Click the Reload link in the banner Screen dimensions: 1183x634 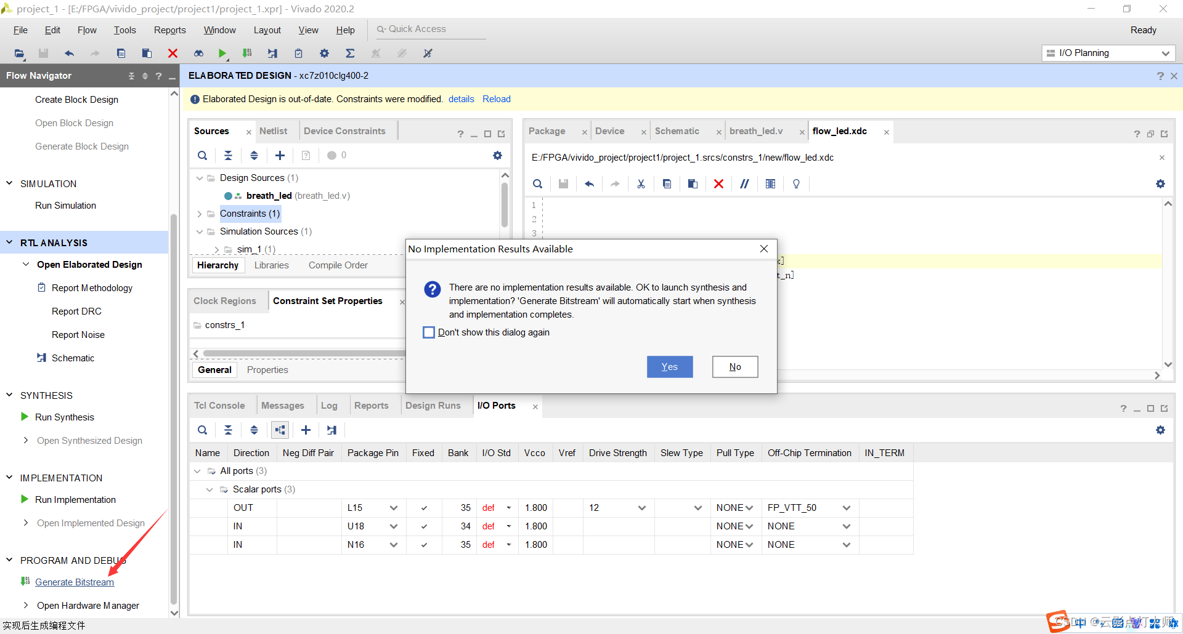pyautogui.click(x=497, y=99)
